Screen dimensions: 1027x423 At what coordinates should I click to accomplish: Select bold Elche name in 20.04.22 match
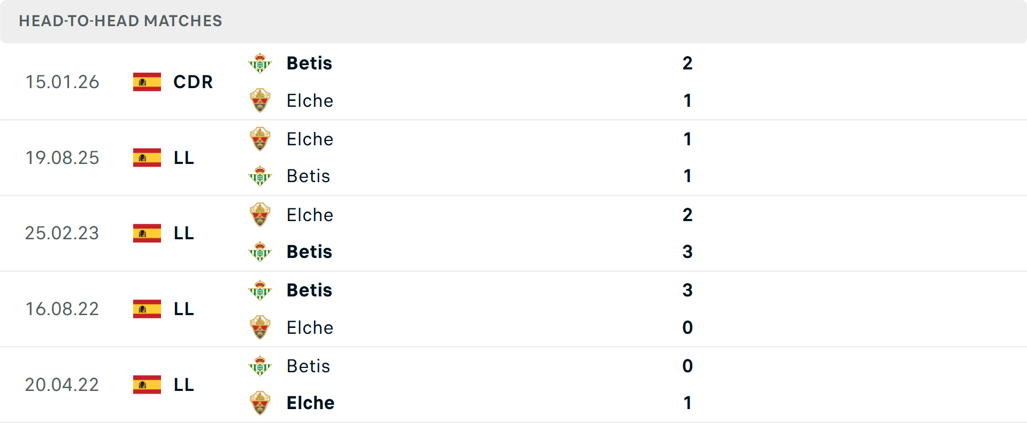(x=310, y=403)
